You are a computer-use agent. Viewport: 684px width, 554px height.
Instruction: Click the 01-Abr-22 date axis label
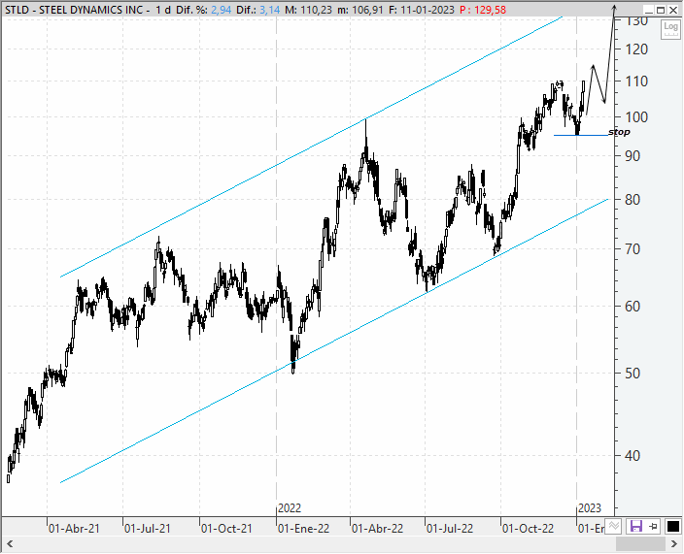coord(377,529)
